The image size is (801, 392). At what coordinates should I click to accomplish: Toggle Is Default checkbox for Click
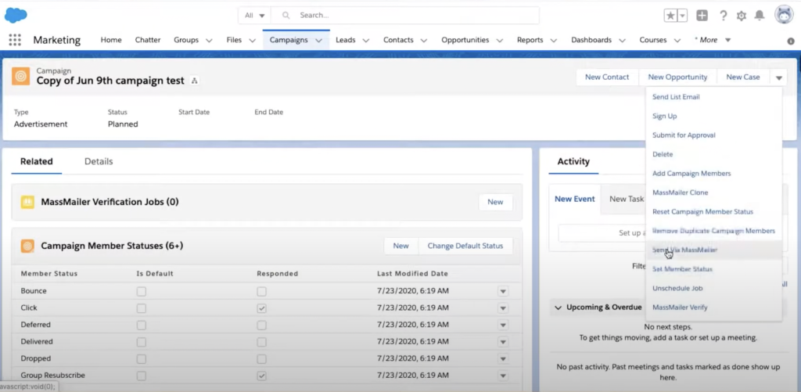coord(141,308)
